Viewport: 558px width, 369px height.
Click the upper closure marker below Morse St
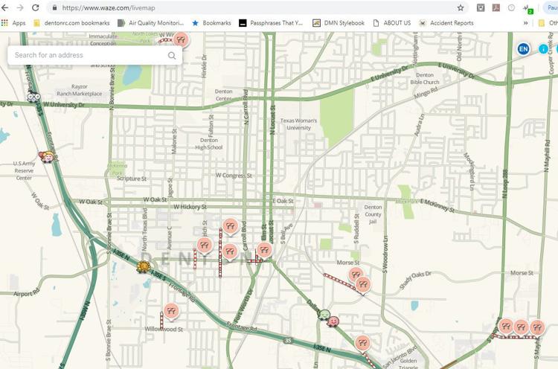[x=356, y=275]
